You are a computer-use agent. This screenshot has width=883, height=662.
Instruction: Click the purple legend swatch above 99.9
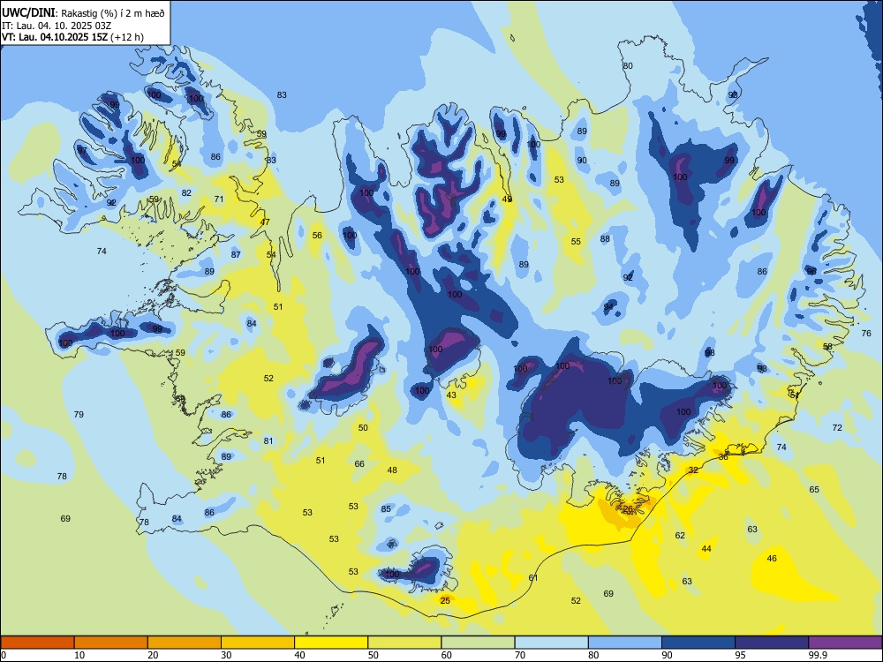(x=845, y=643)
